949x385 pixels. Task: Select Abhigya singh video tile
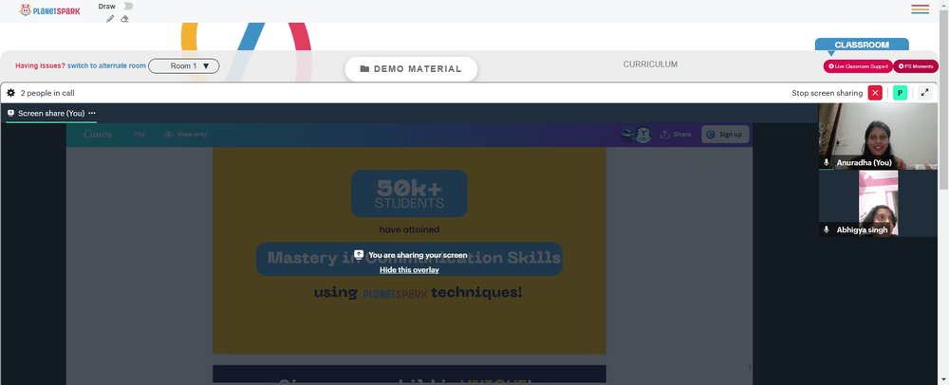[x=878, y=203]
